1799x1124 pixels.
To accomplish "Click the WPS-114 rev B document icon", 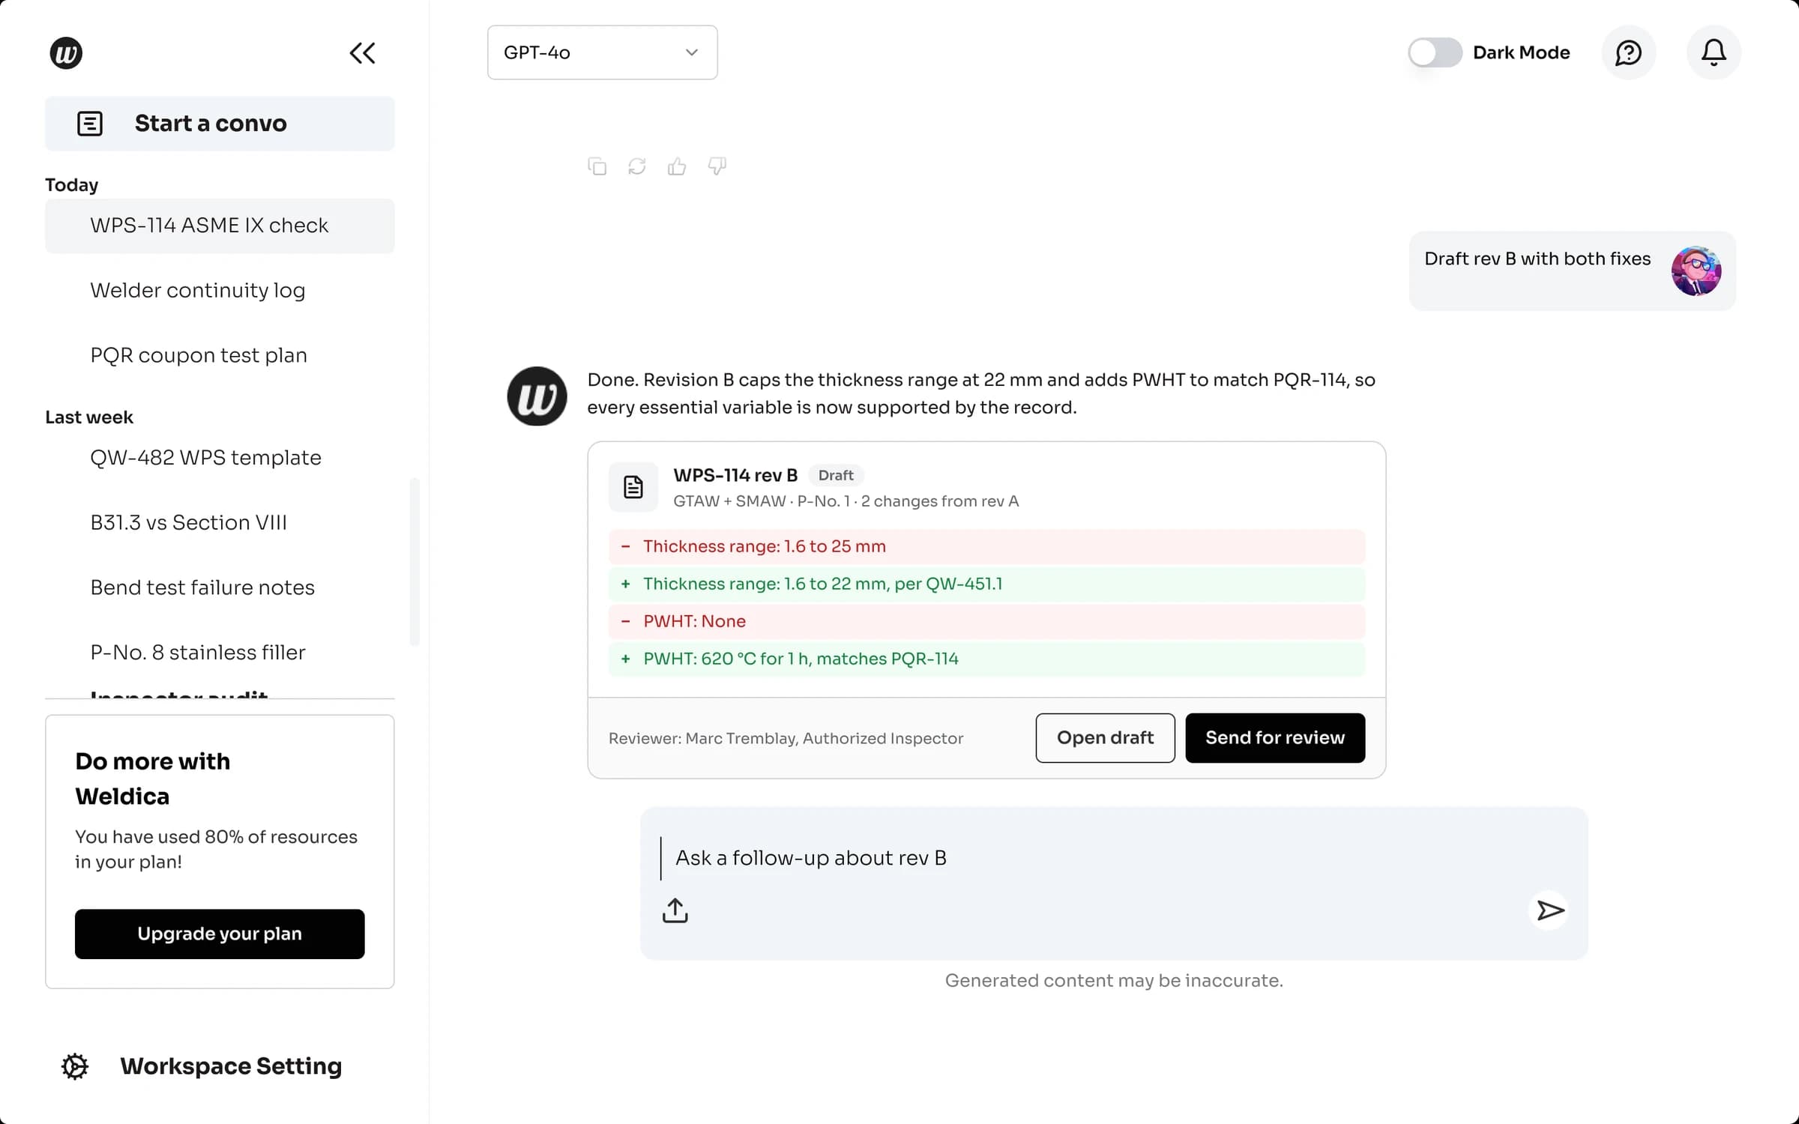I will pos(633,487).
